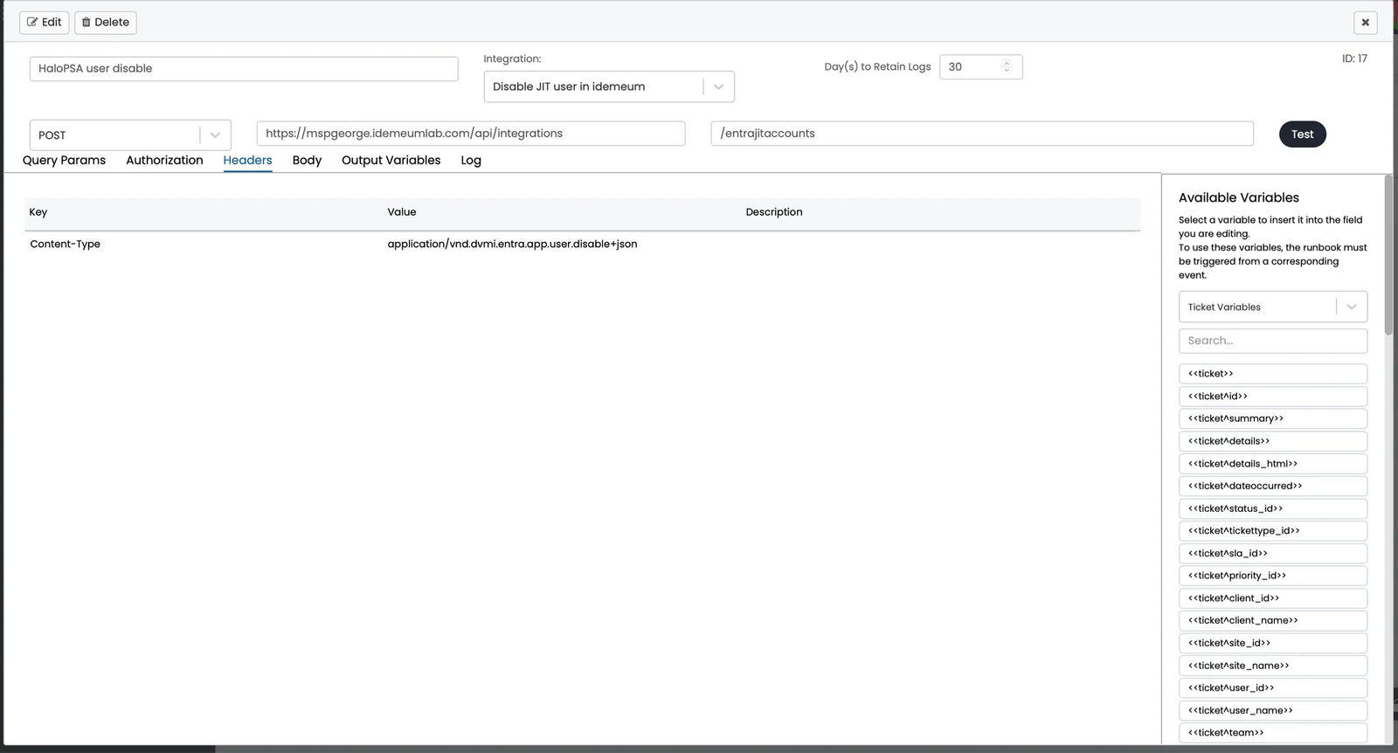Insert the <<ticket^priority_id>> variable

pos(1272,576)
